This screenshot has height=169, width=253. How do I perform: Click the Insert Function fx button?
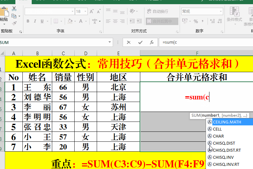tap(152, 42)
